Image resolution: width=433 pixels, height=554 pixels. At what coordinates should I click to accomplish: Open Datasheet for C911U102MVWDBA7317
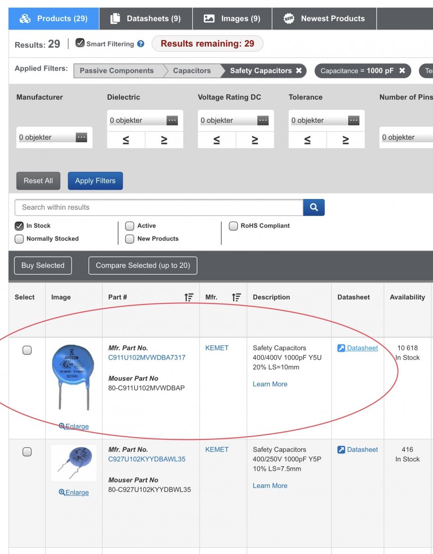[358, 348]
